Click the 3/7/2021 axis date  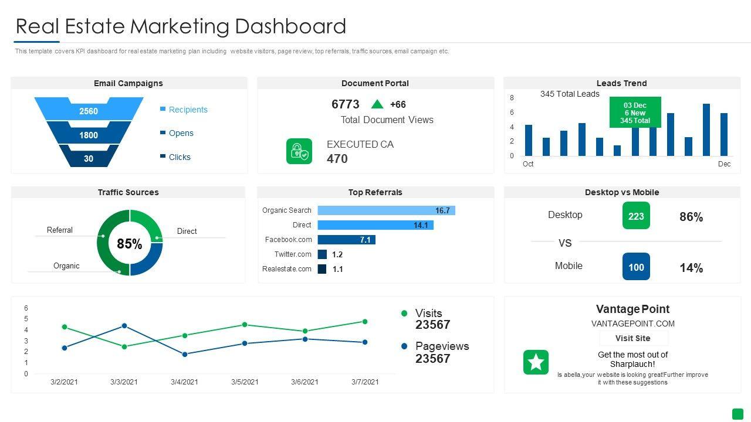click(x=365, y=382)
